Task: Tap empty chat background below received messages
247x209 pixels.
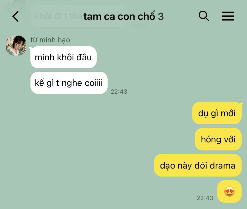Action: (79, 141)
